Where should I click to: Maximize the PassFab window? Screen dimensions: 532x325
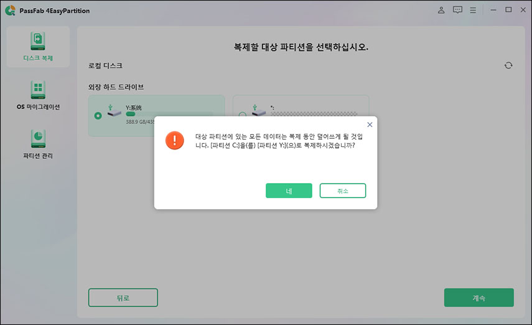point(508,10)
